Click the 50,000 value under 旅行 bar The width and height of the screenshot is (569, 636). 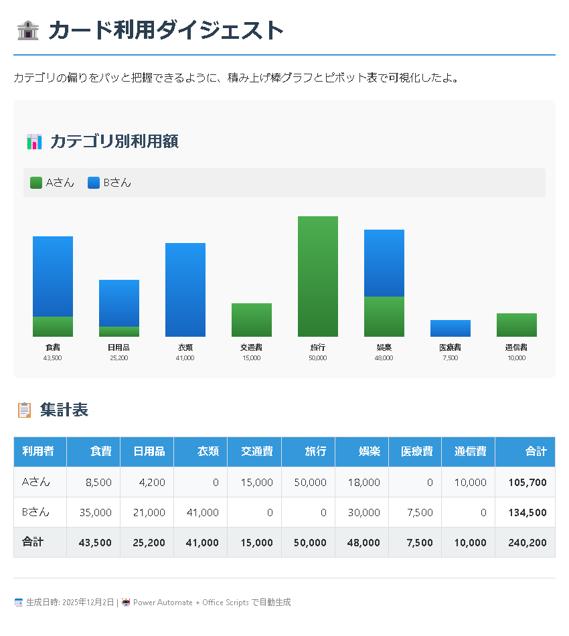click(318, 358)
